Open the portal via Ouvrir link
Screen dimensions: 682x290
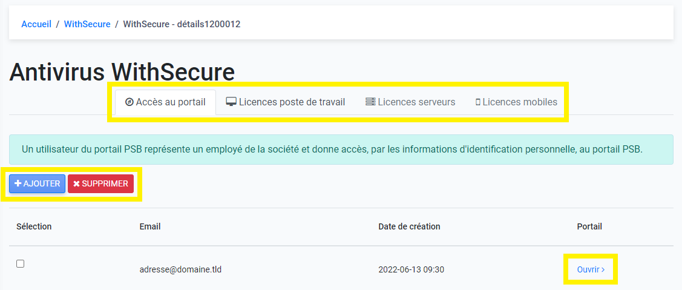click(591, 269)
